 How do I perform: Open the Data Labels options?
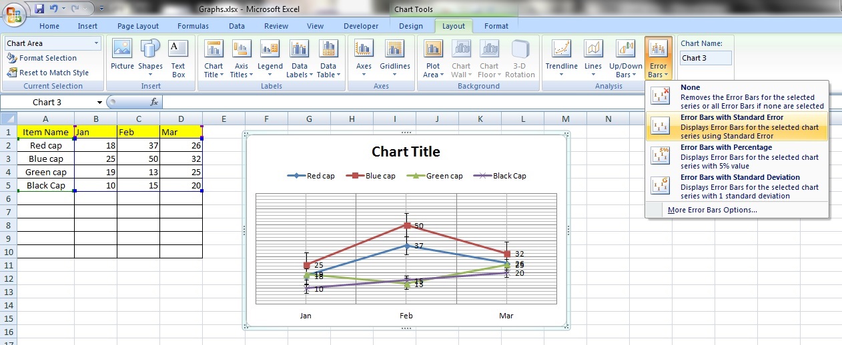coord(300,59)
